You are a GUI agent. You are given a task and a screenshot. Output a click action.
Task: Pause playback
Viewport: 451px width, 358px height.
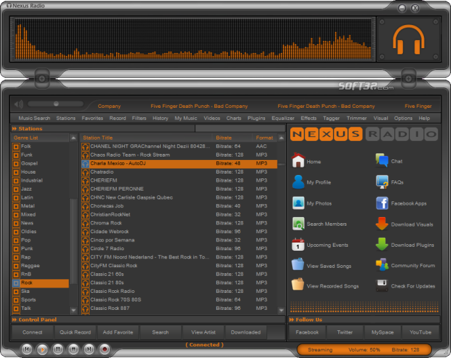pos(58,349)
